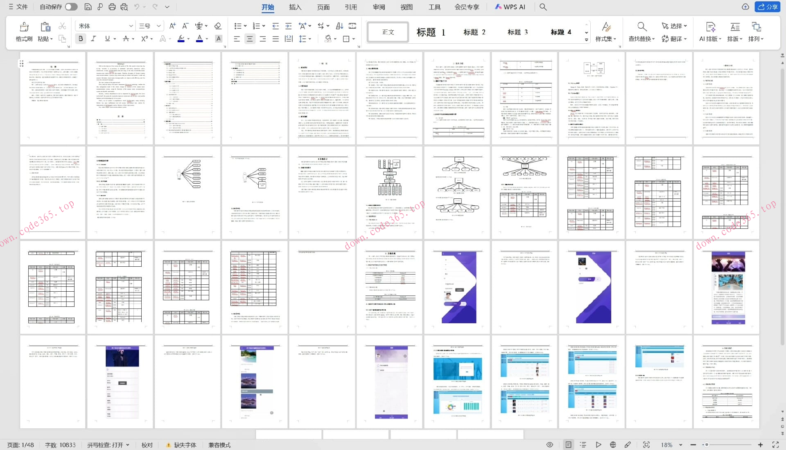
Task: Open the 审阅 (Review) tab
Action: pos(379,7)
